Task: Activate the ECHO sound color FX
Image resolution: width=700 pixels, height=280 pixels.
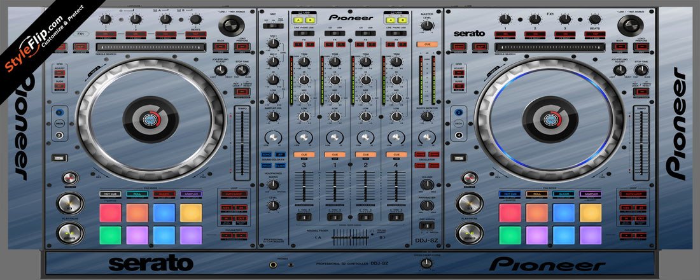Action: [x=267, y=155]
